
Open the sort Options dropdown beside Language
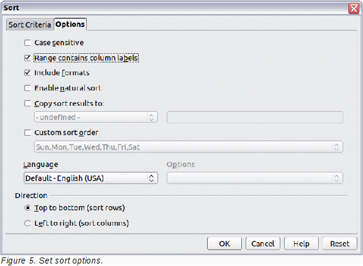pyautogui.click(x=255, y=178)
